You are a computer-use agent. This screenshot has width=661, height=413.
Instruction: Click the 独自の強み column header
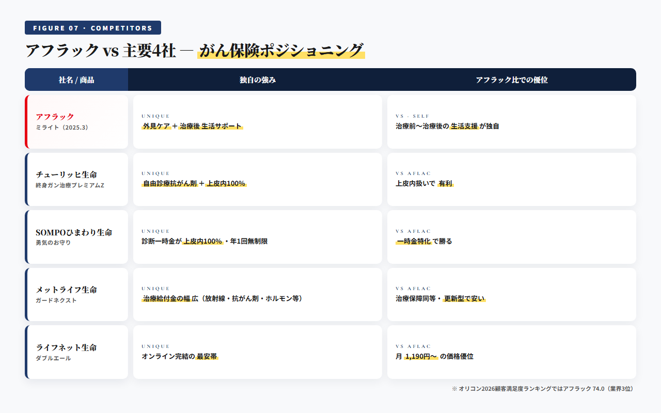coord(257,80)
